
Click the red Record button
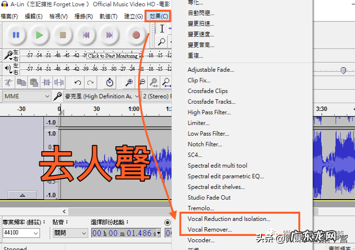tap(136, 35)
